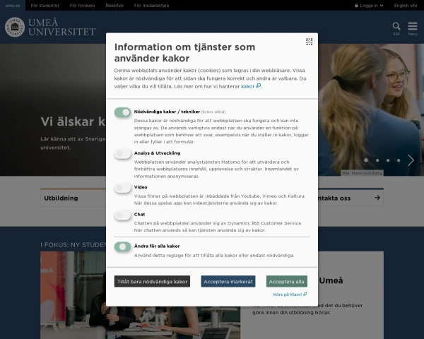Open the hamburger Meny icon
The height and width of the screenshot is (339, 424).
pos(412,27)
